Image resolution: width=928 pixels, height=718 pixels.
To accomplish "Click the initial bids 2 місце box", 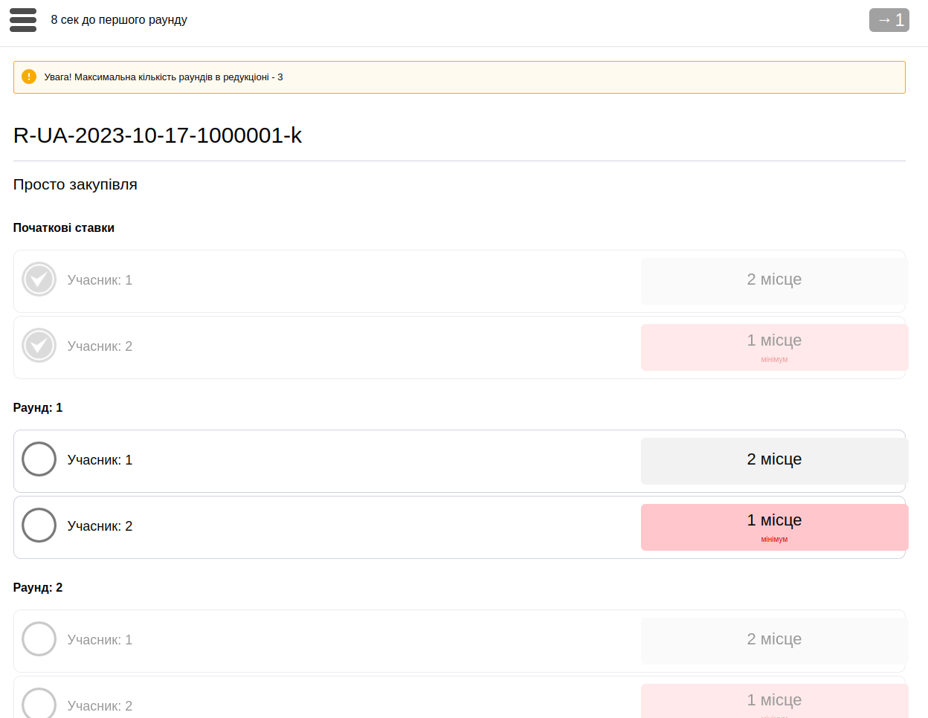I will (774, 280).
